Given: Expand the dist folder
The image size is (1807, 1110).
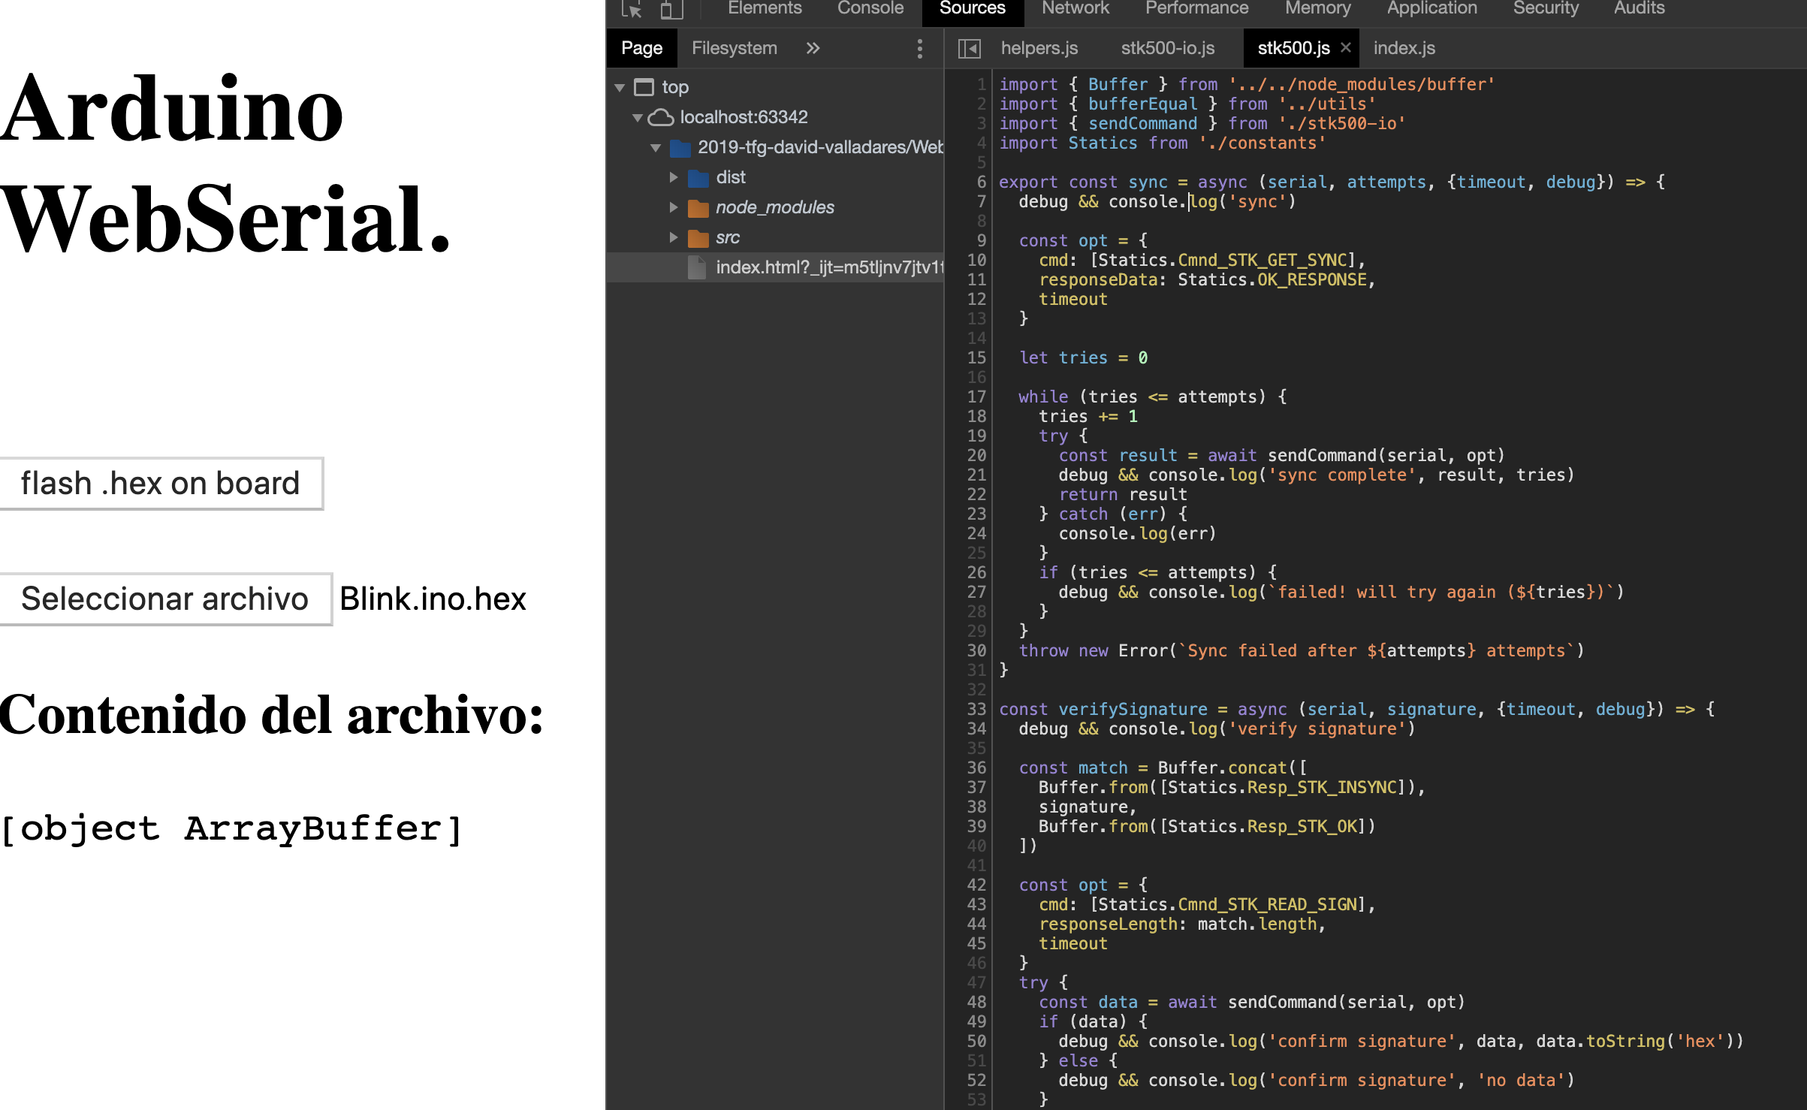Looking at the screenshot, I should coord(674,177).
